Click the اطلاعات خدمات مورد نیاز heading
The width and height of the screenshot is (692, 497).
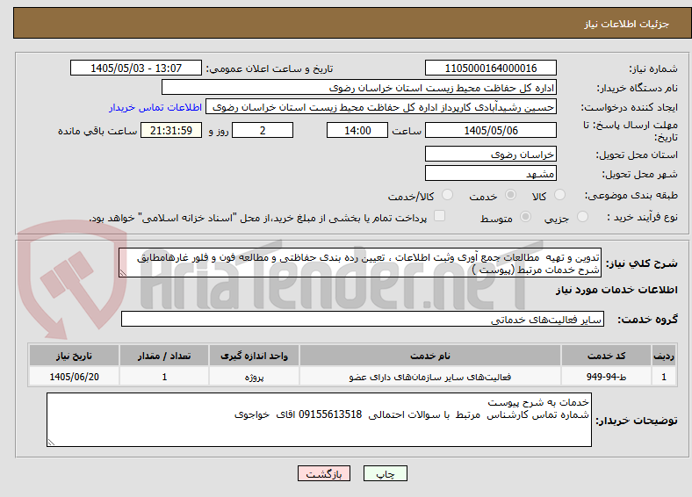point(616,290)
